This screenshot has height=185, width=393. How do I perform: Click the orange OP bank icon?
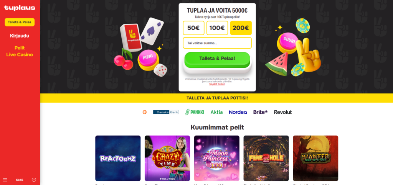[145, 112]
